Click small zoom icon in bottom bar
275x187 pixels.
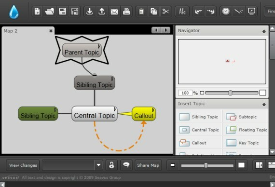(x=173, y=165)
